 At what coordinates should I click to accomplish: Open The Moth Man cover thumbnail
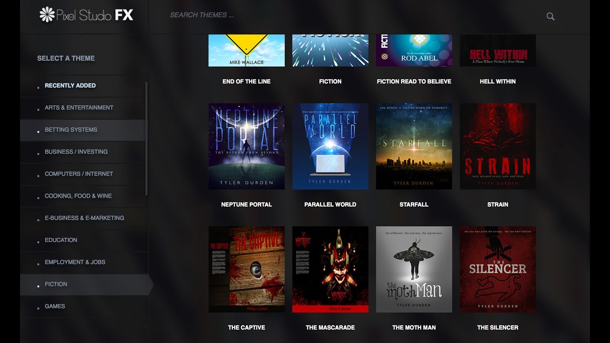pos(414,269)
